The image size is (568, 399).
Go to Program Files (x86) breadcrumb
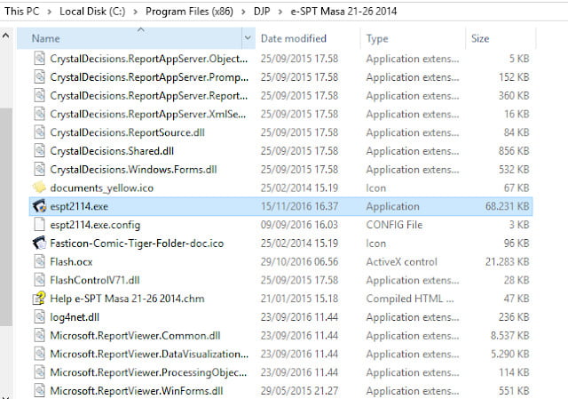point(189,12)
